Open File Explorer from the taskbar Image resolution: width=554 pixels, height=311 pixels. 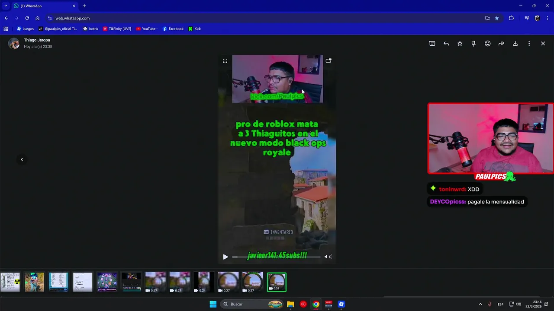pyautogui.click(x=290, y=304)
